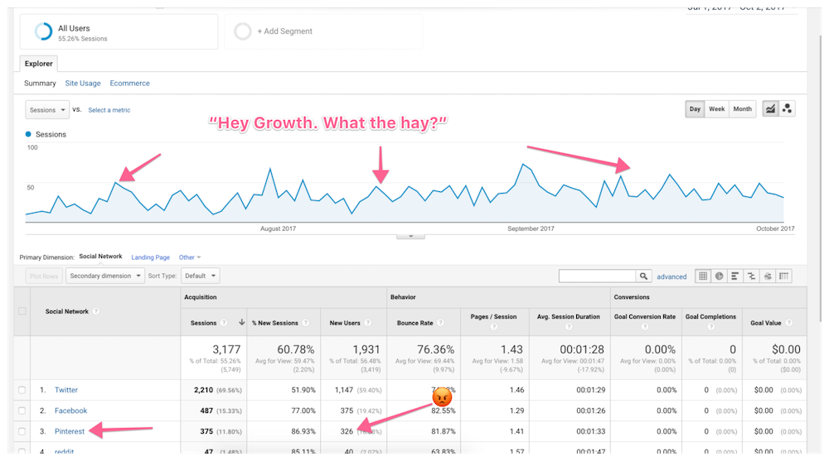Viewport: 829px width, 461px height.
Task: Open the Explorer tab
Action: 39,64
